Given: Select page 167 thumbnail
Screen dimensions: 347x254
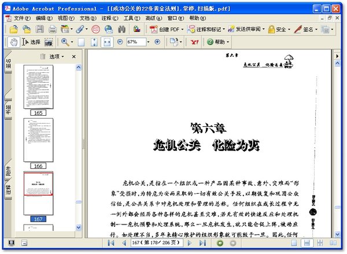Looking at the screenshot, I should pos(38,193).
